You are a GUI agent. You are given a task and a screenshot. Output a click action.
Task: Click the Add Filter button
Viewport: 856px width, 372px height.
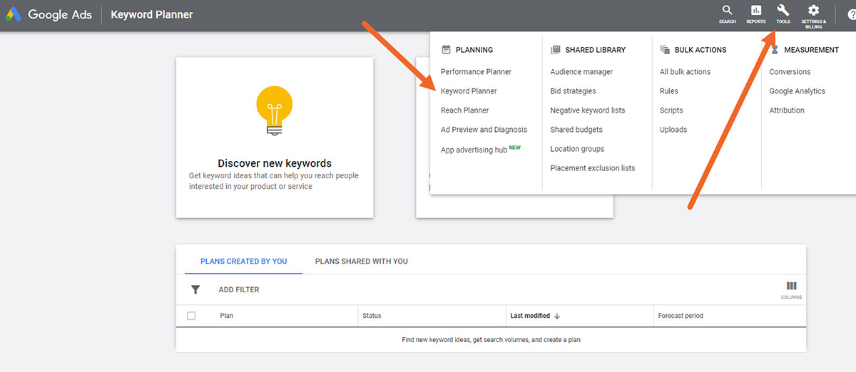[x=239, y=290]
